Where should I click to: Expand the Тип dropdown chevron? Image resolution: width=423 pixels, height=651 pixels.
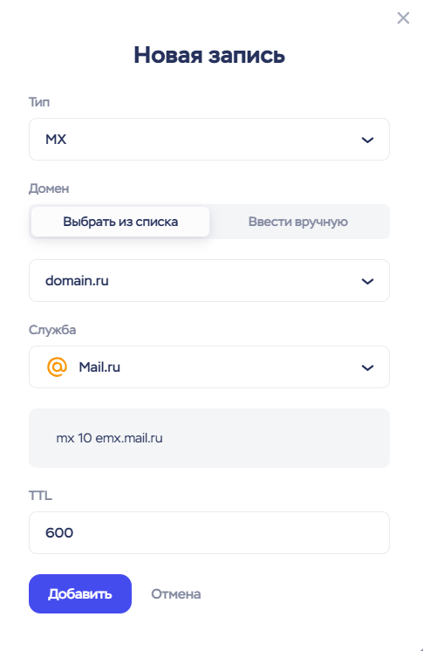coord(367,140)
